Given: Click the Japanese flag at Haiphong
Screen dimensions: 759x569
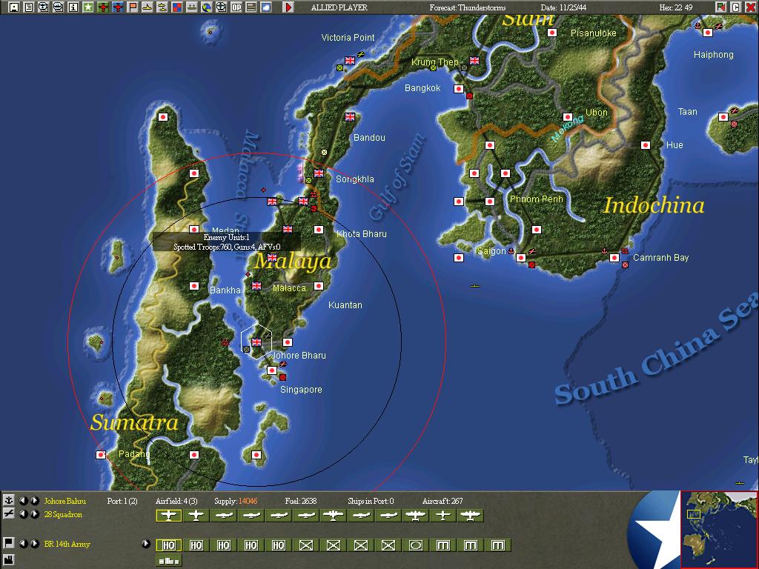Looking at the screenshot, I should pyautogui.click(x=707, y=33).
